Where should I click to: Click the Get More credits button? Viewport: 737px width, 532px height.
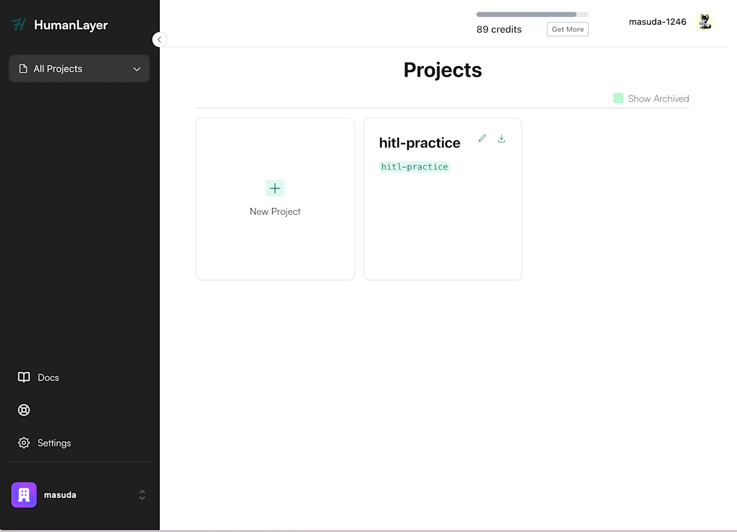pos(567,29)
